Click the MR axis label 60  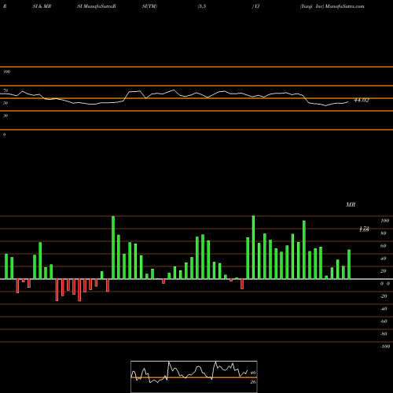coord(384,246)
